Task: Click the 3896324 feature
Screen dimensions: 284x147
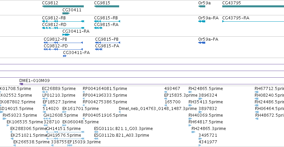Action: (x=200, y=99)
